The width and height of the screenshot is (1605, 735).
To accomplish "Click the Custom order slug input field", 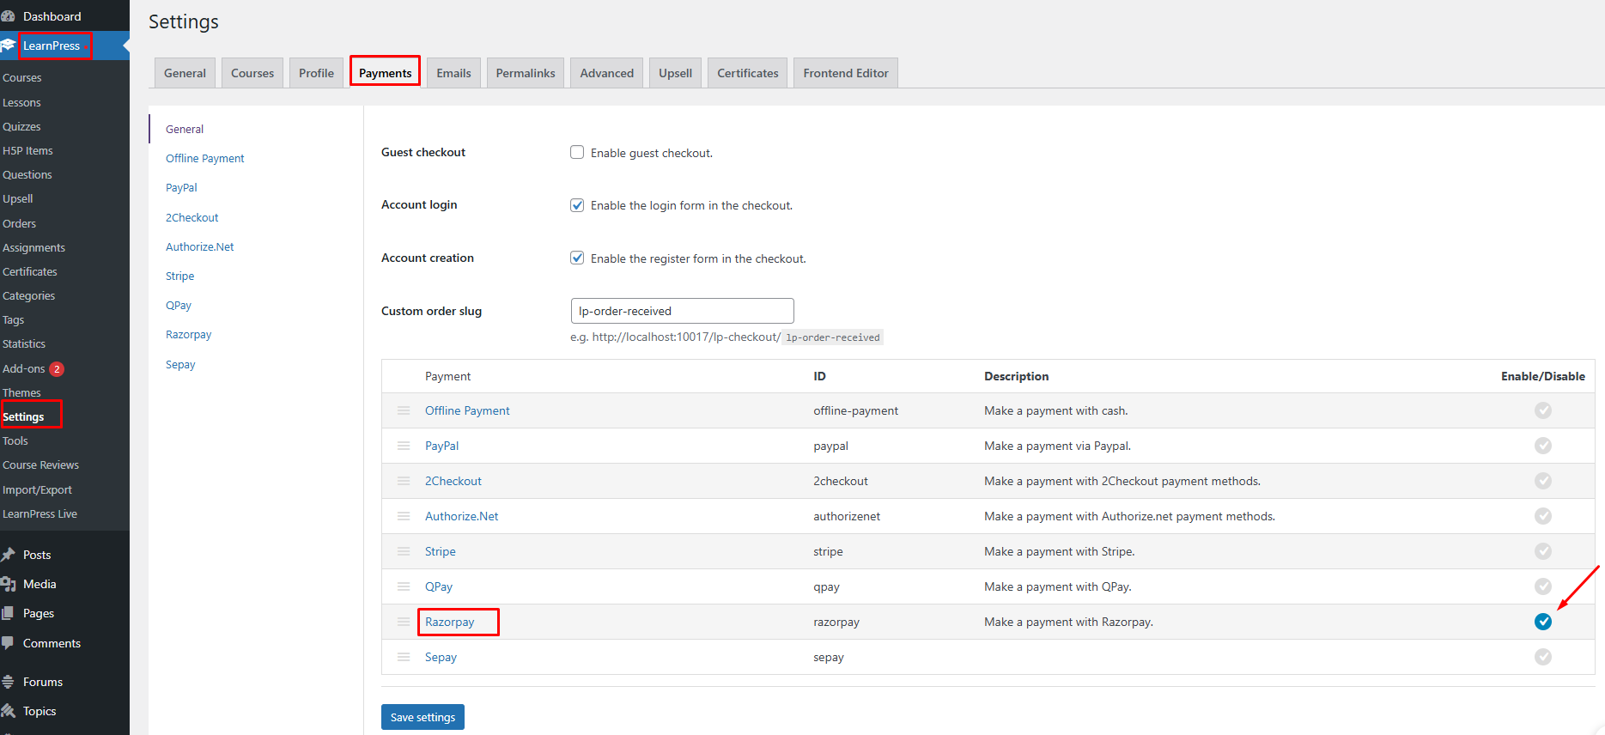I will pos(682,311).
